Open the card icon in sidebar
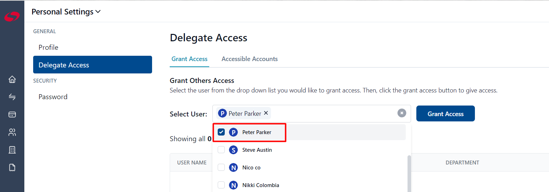 (x=12, y=114)
